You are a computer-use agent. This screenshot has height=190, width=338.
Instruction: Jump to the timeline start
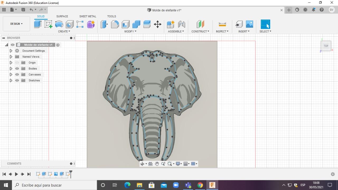[4, 174]
